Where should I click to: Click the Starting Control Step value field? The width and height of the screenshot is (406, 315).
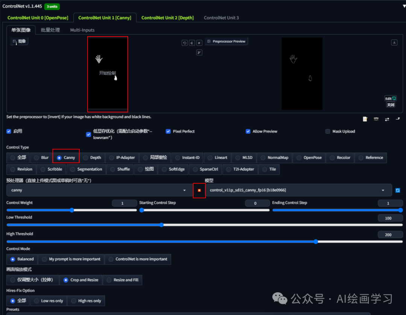(258, 203)
